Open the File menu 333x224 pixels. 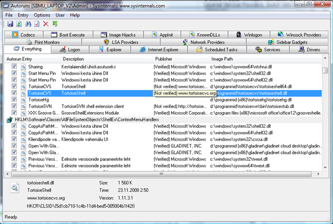9,15
